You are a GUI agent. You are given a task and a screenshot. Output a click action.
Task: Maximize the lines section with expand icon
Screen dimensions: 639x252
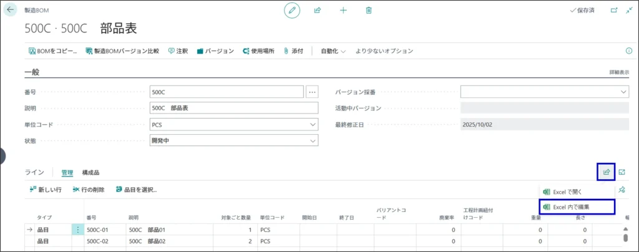click(622, 172)
